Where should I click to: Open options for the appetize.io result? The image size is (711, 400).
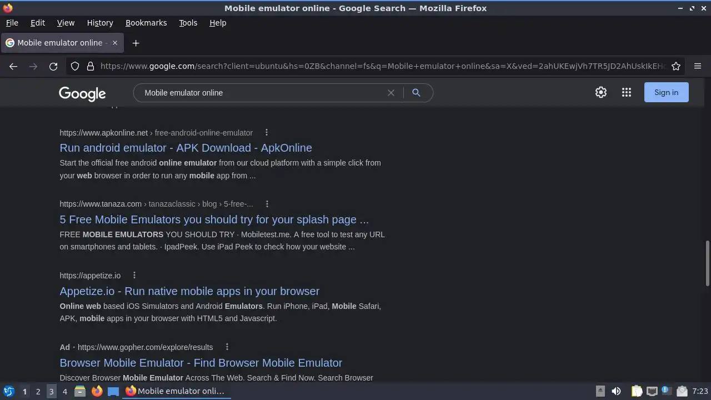pyautogui.click(x=134, y=275)
